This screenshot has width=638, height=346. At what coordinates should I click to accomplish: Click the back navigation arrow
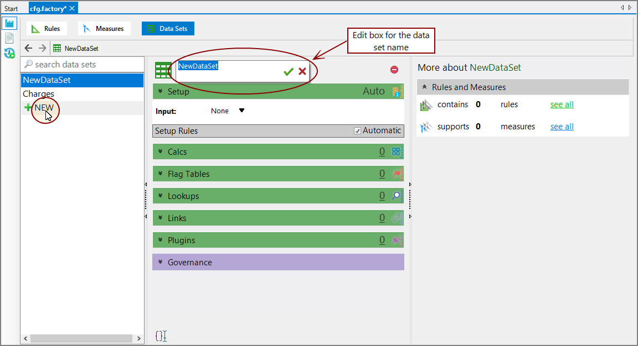pos(29,48)
